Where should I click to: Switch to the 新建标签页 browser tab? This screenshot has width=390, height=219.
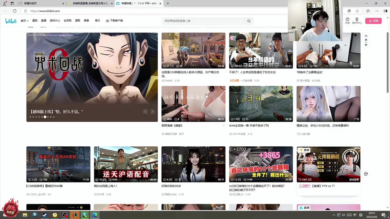click(43, 3)
